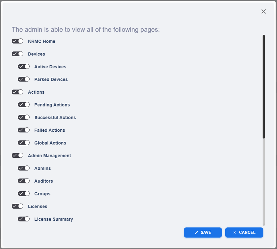Image resolution: width=277 pixels, height=249 pixels.
Task: Disable License Summary toggle
Action: (24, 219)
